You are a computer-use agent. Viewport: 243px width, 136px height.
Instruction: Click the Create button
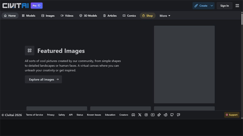[201, 6]
